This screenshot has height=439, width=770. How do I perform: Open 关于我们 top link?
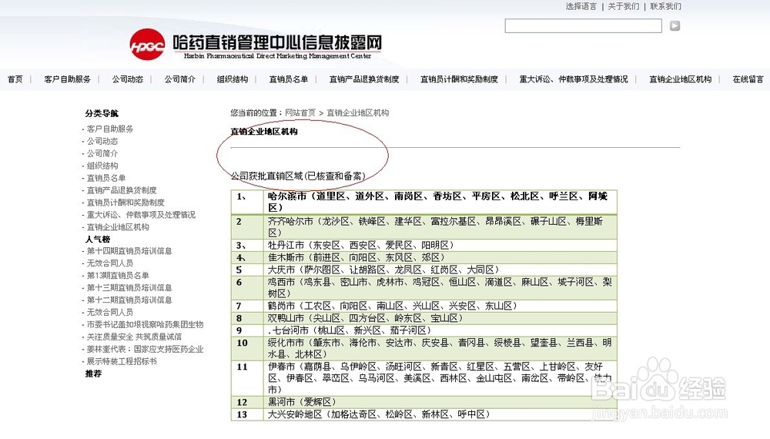(623, 6)
